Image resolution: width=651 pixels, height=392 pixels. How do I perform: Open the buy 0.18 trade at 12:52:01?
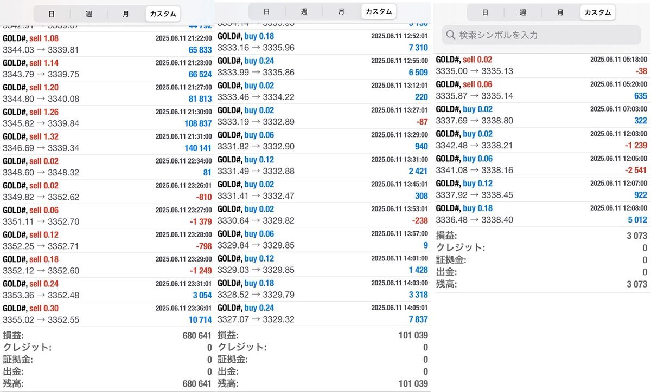(x=322, y=42)
